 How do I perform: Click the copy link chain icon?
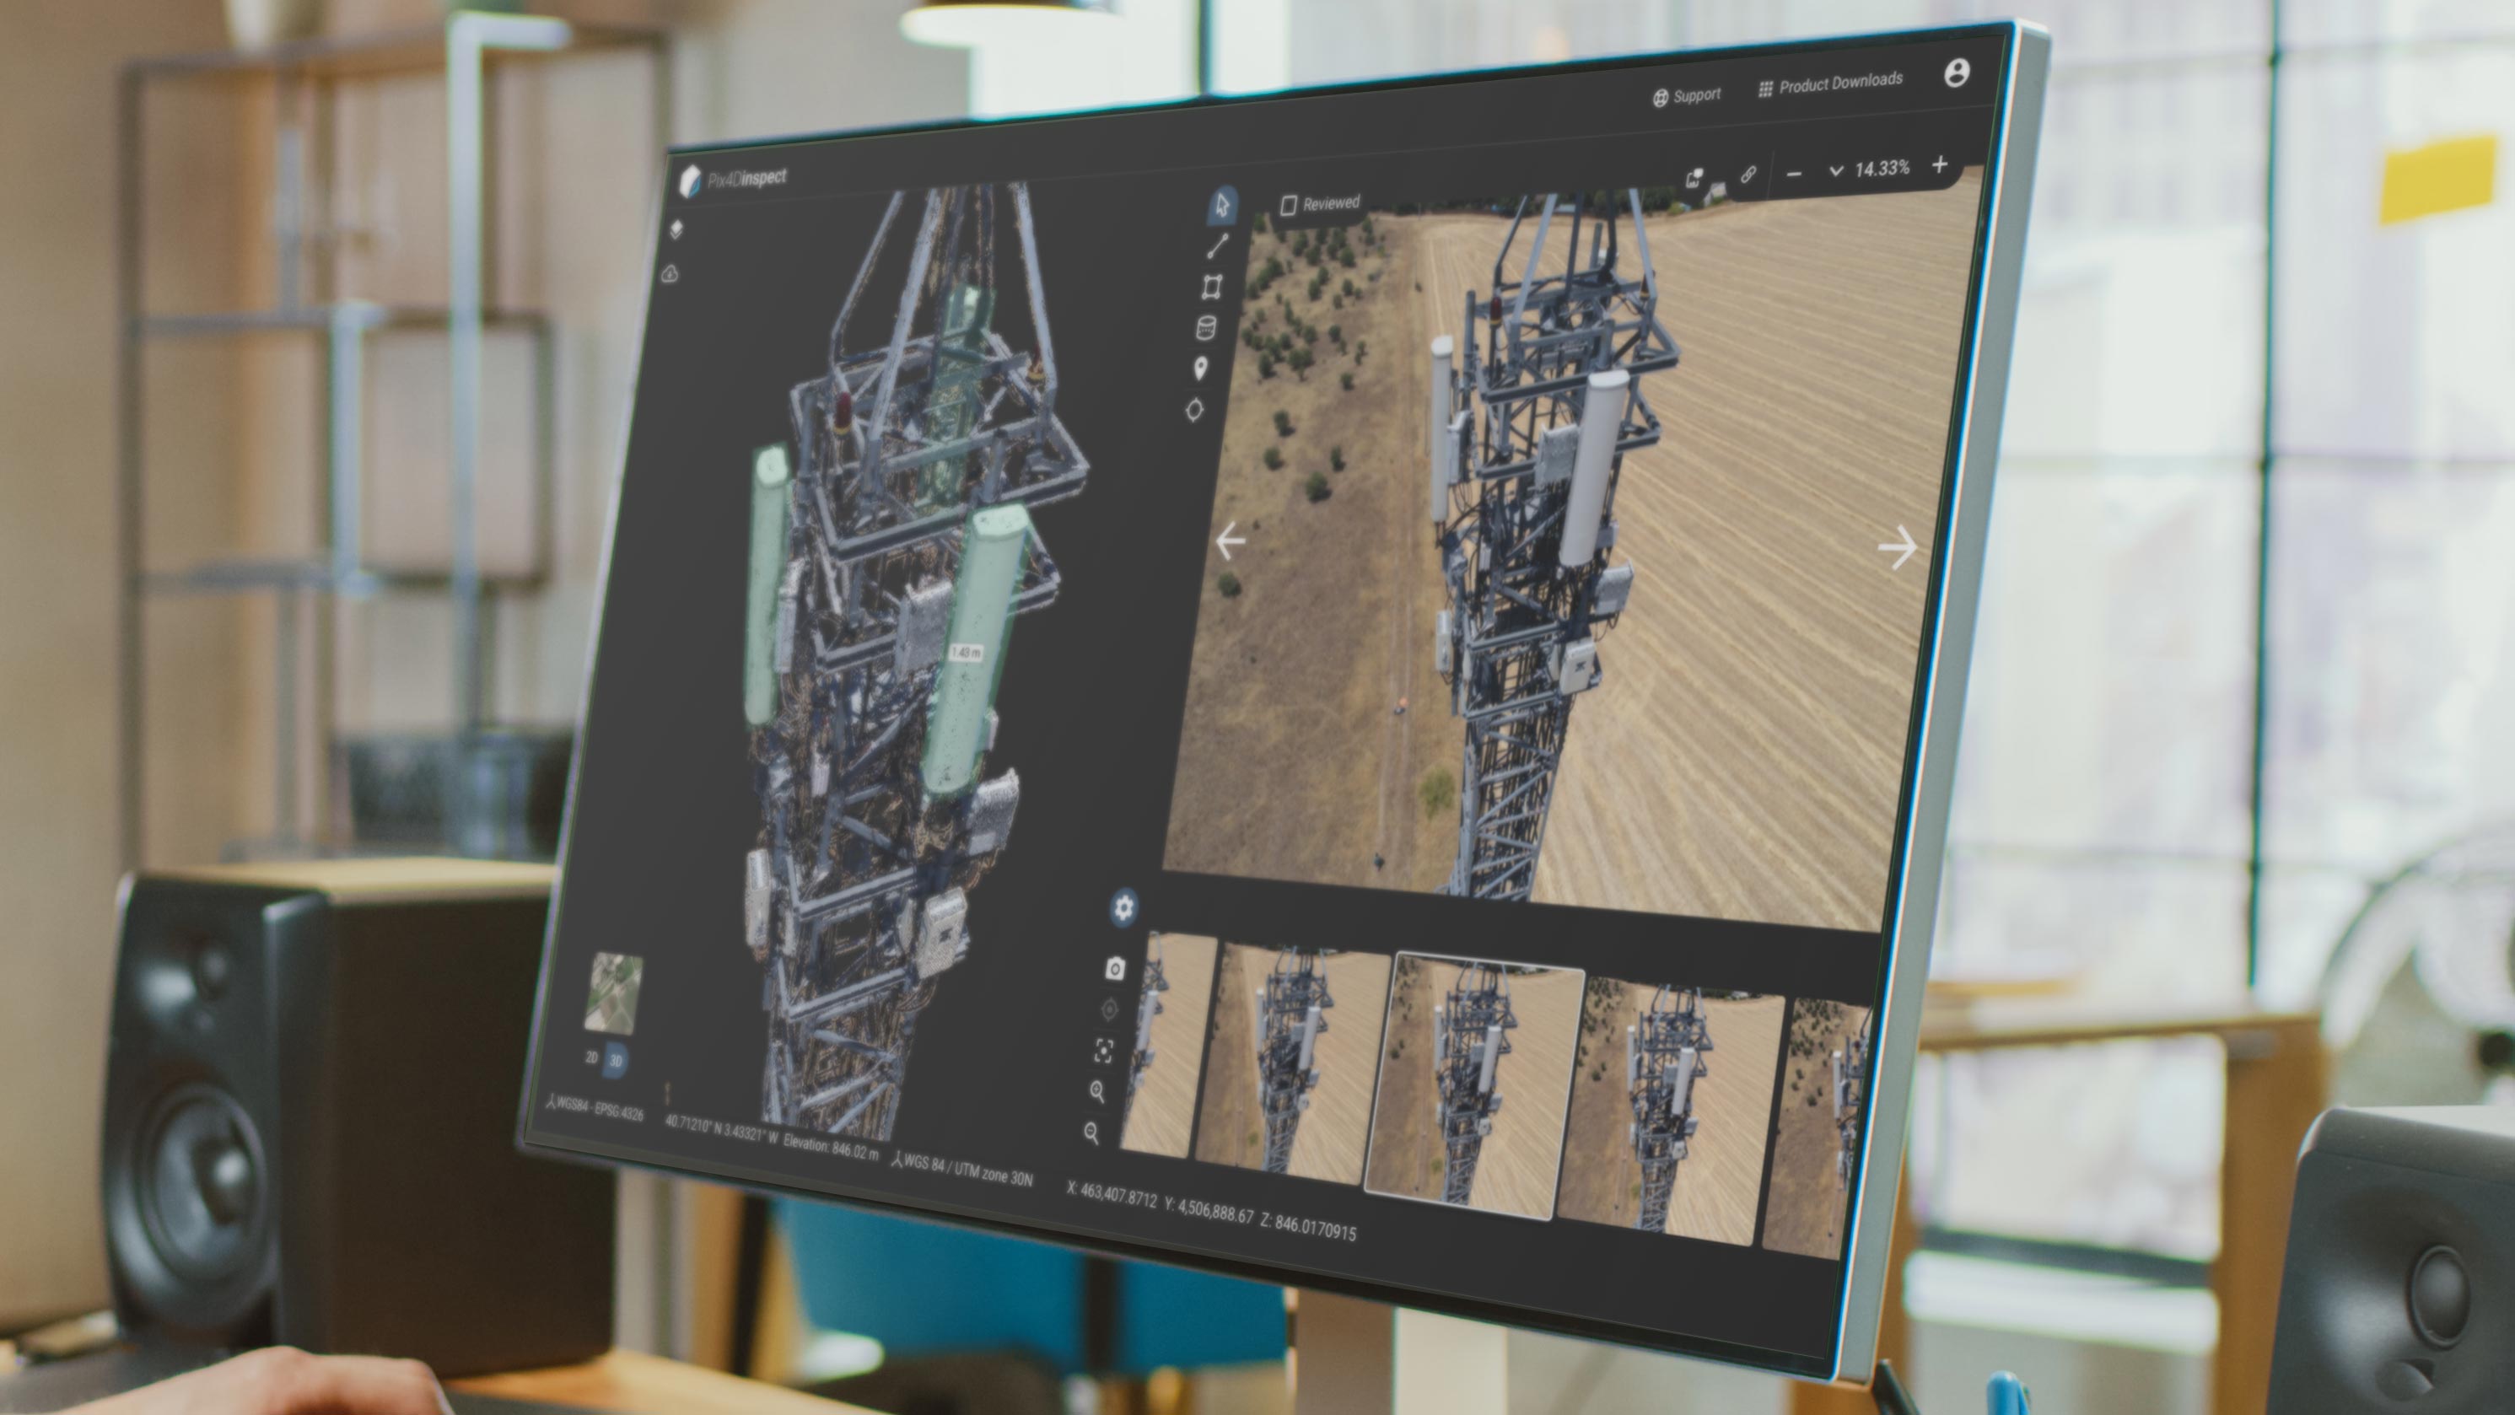tap(1748, 175)
